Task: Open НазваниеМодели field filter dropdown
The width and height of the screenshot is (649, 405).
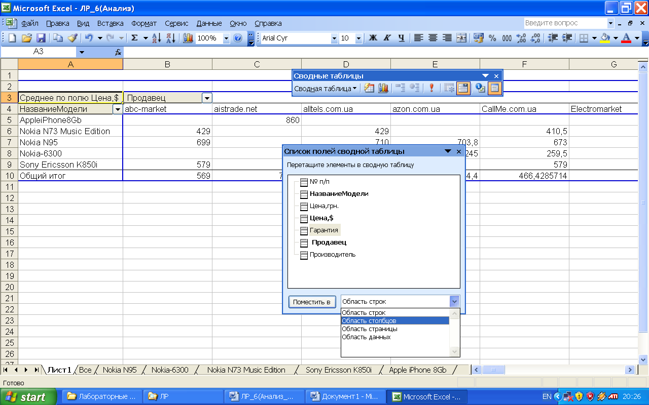Action: (118, 109)
